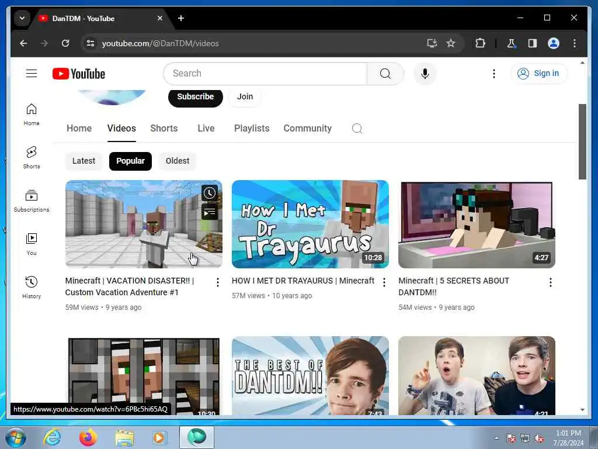Open 5 SECRETS ABOUT DANTDM title
This screenshot has width=598, height=449.
coord(454,286)
